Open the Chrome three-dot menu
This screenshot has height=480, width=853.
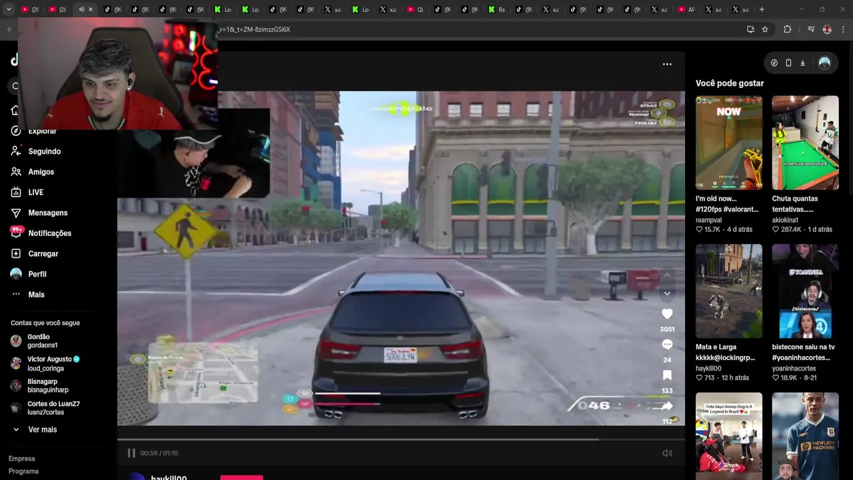coord(844,29)
